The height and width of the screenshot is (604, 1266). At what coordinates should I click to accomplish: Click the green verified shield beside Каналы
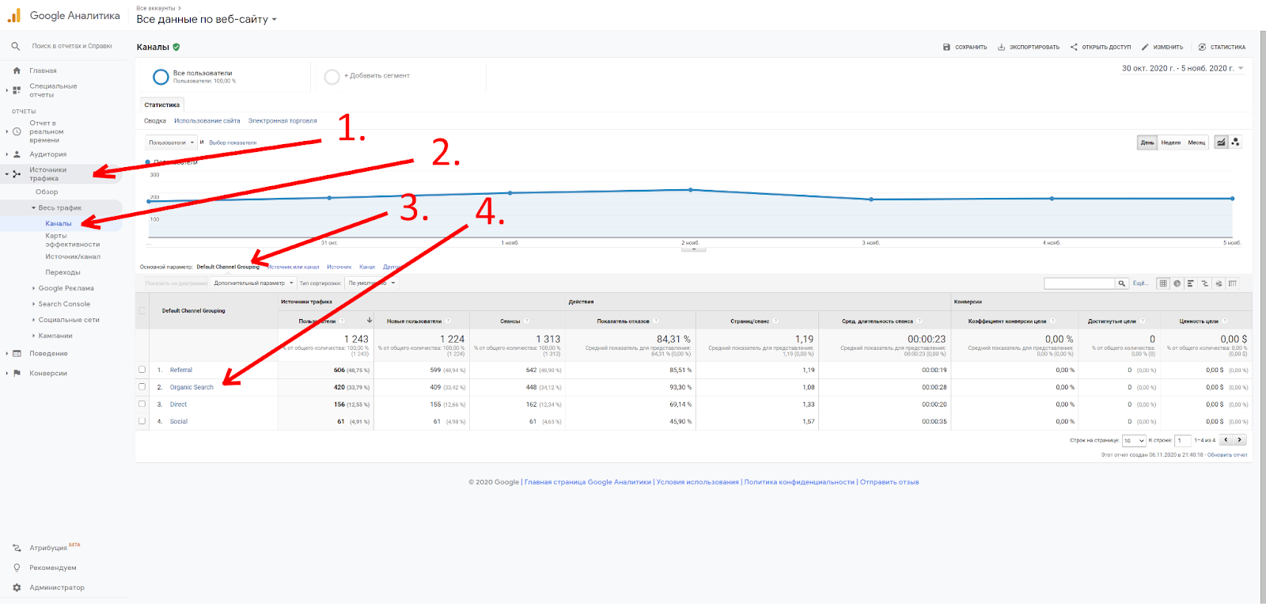click(x=176, y=47)
